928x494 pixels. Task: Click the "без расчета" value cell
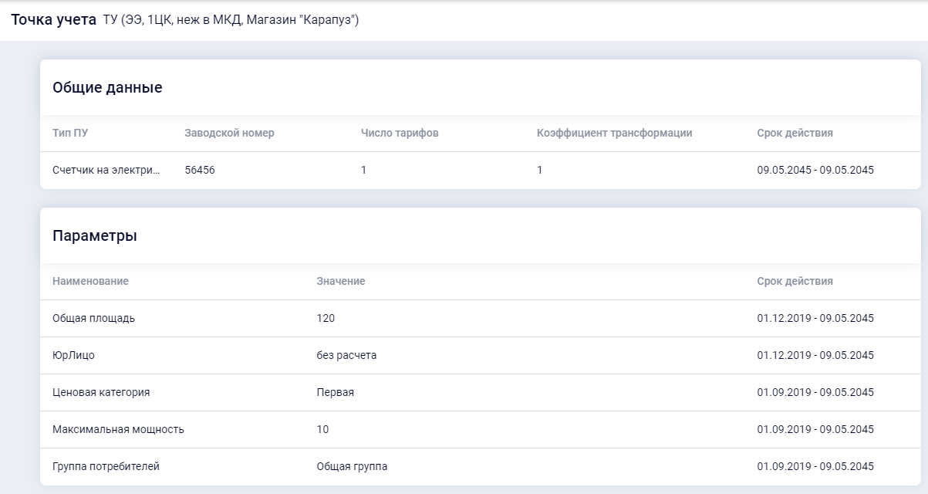(x=346, y=355)
